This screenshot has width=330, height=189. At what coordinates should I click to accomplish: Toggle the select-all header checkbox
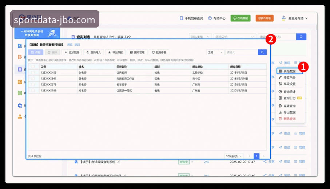coord(33,66)
